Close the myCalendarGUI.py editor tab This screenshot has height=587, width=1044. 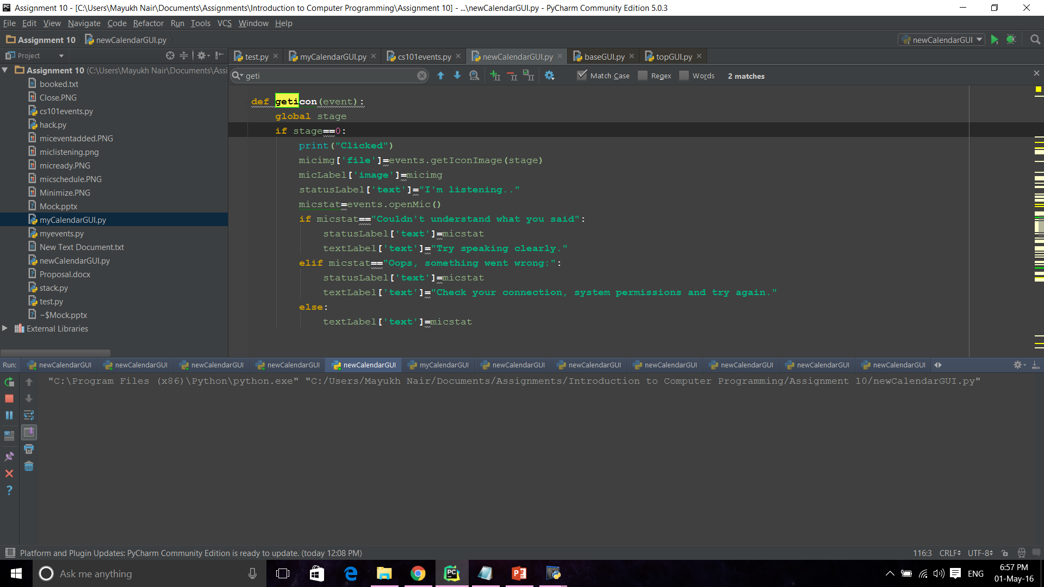[x=374, y=56]
